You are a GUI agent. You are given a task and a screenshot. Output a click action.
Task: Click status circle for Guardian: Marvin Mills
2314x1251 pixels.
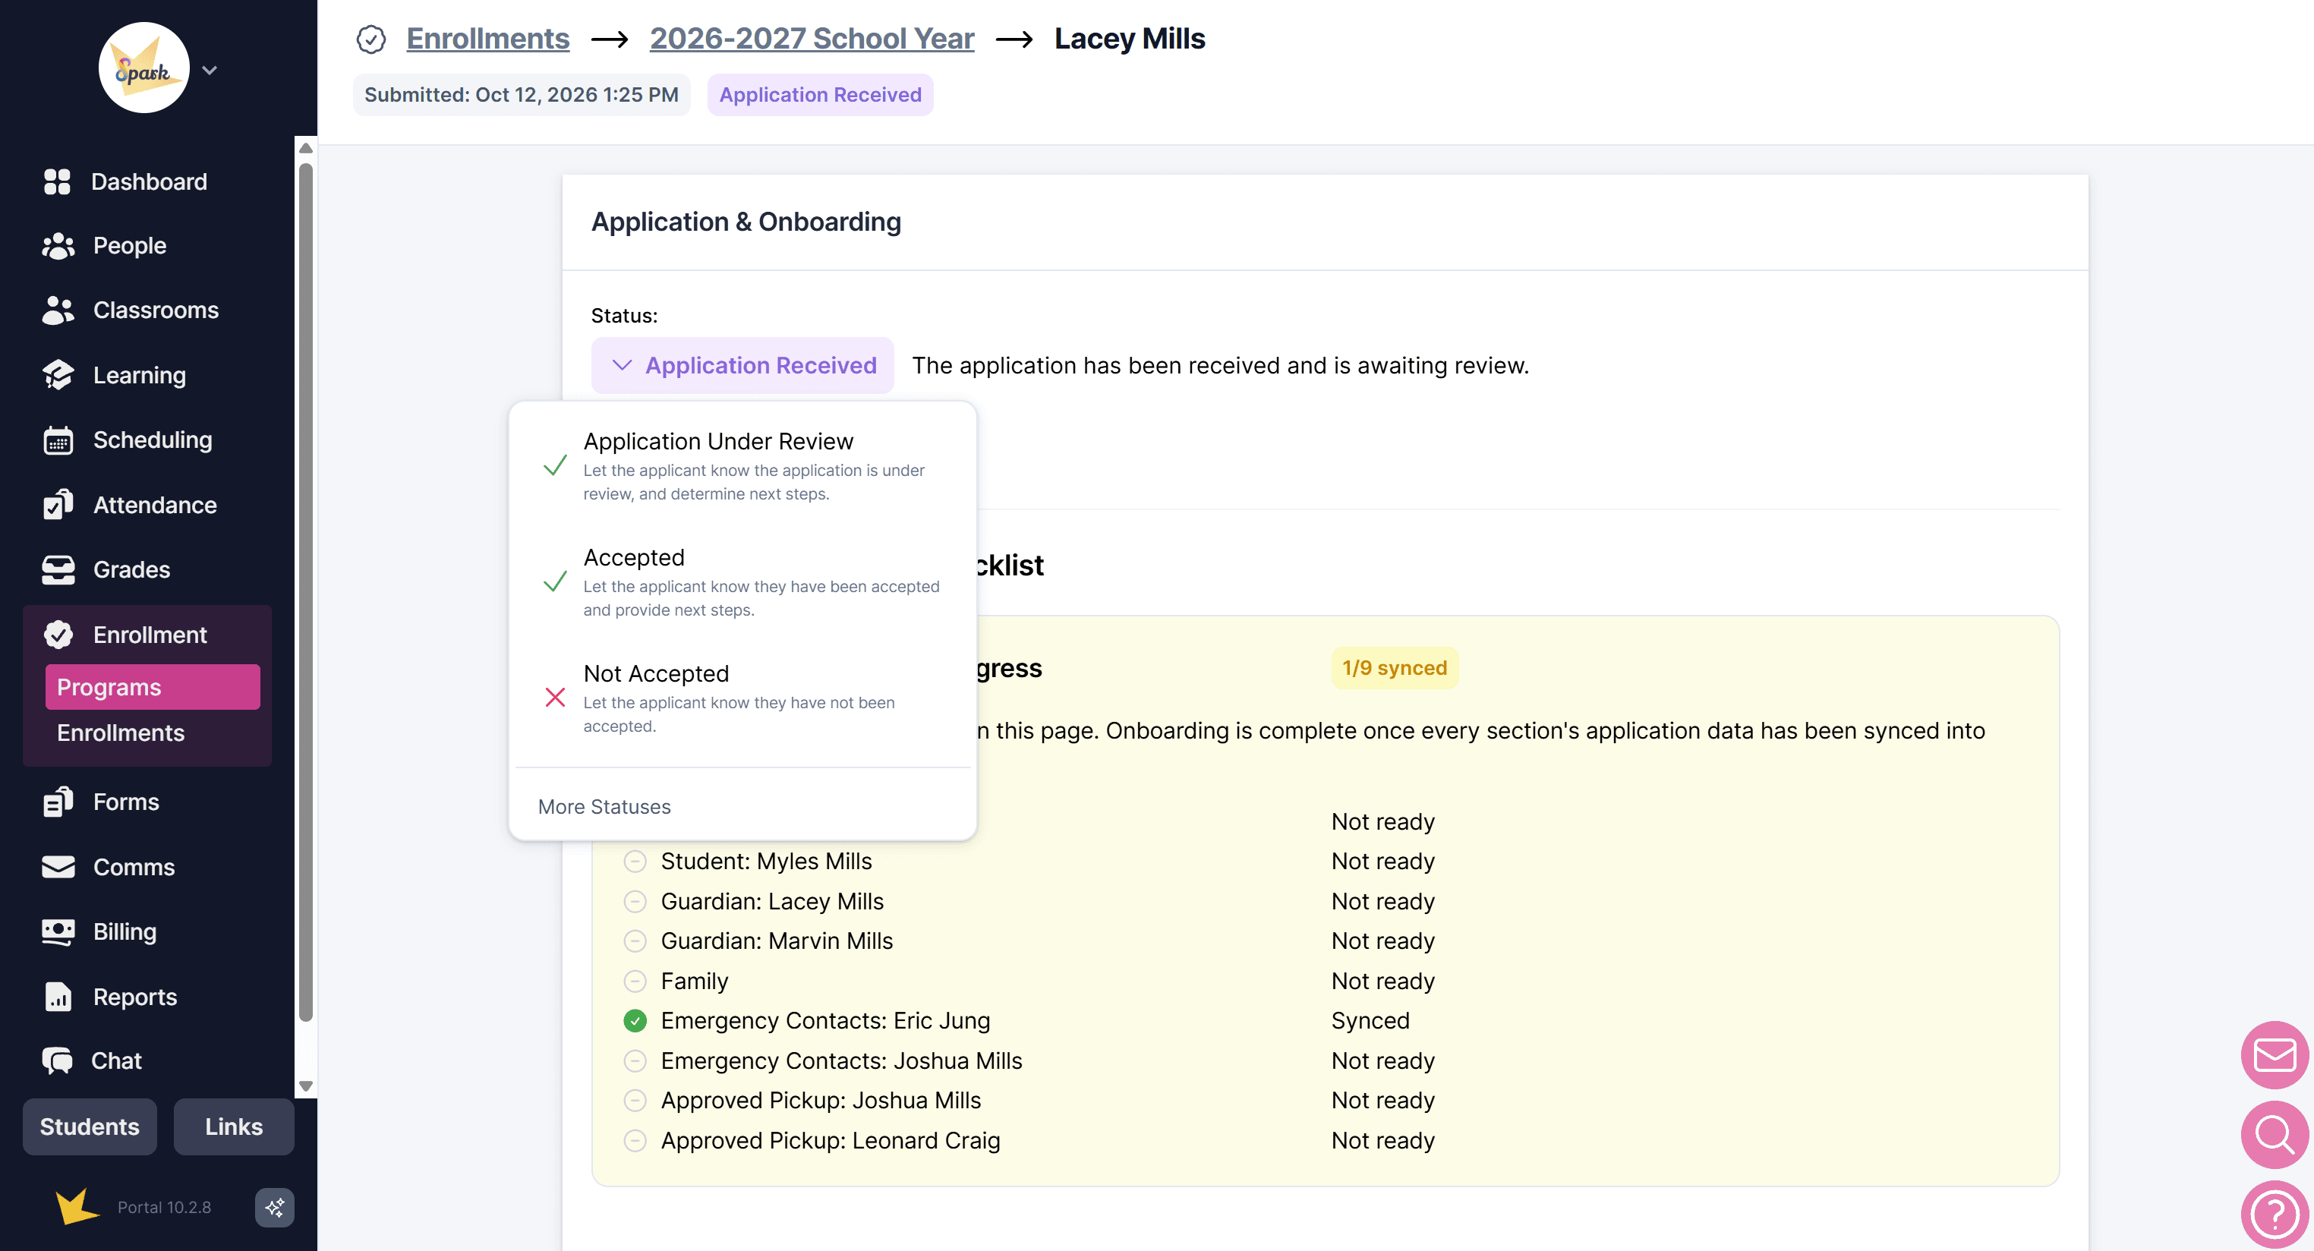pos(634,941)
